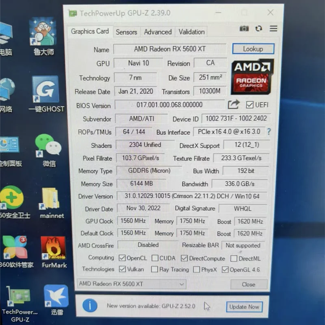The height and width of the screenshot is (325, 325).
Task: Toggle the Ray Tracing checkbox
Action: (x=154, y=269)
